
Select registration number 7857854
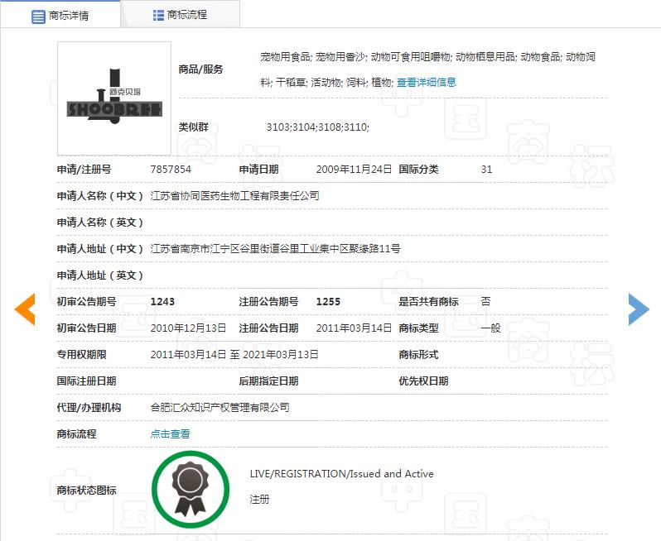[171, 170]
